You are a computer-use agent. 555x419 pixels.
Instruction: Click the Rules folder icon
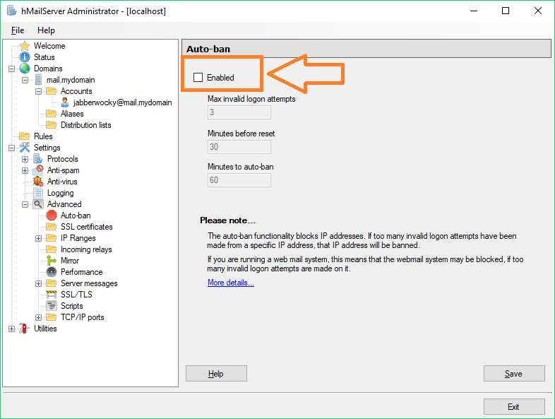[x=25, y=136]
